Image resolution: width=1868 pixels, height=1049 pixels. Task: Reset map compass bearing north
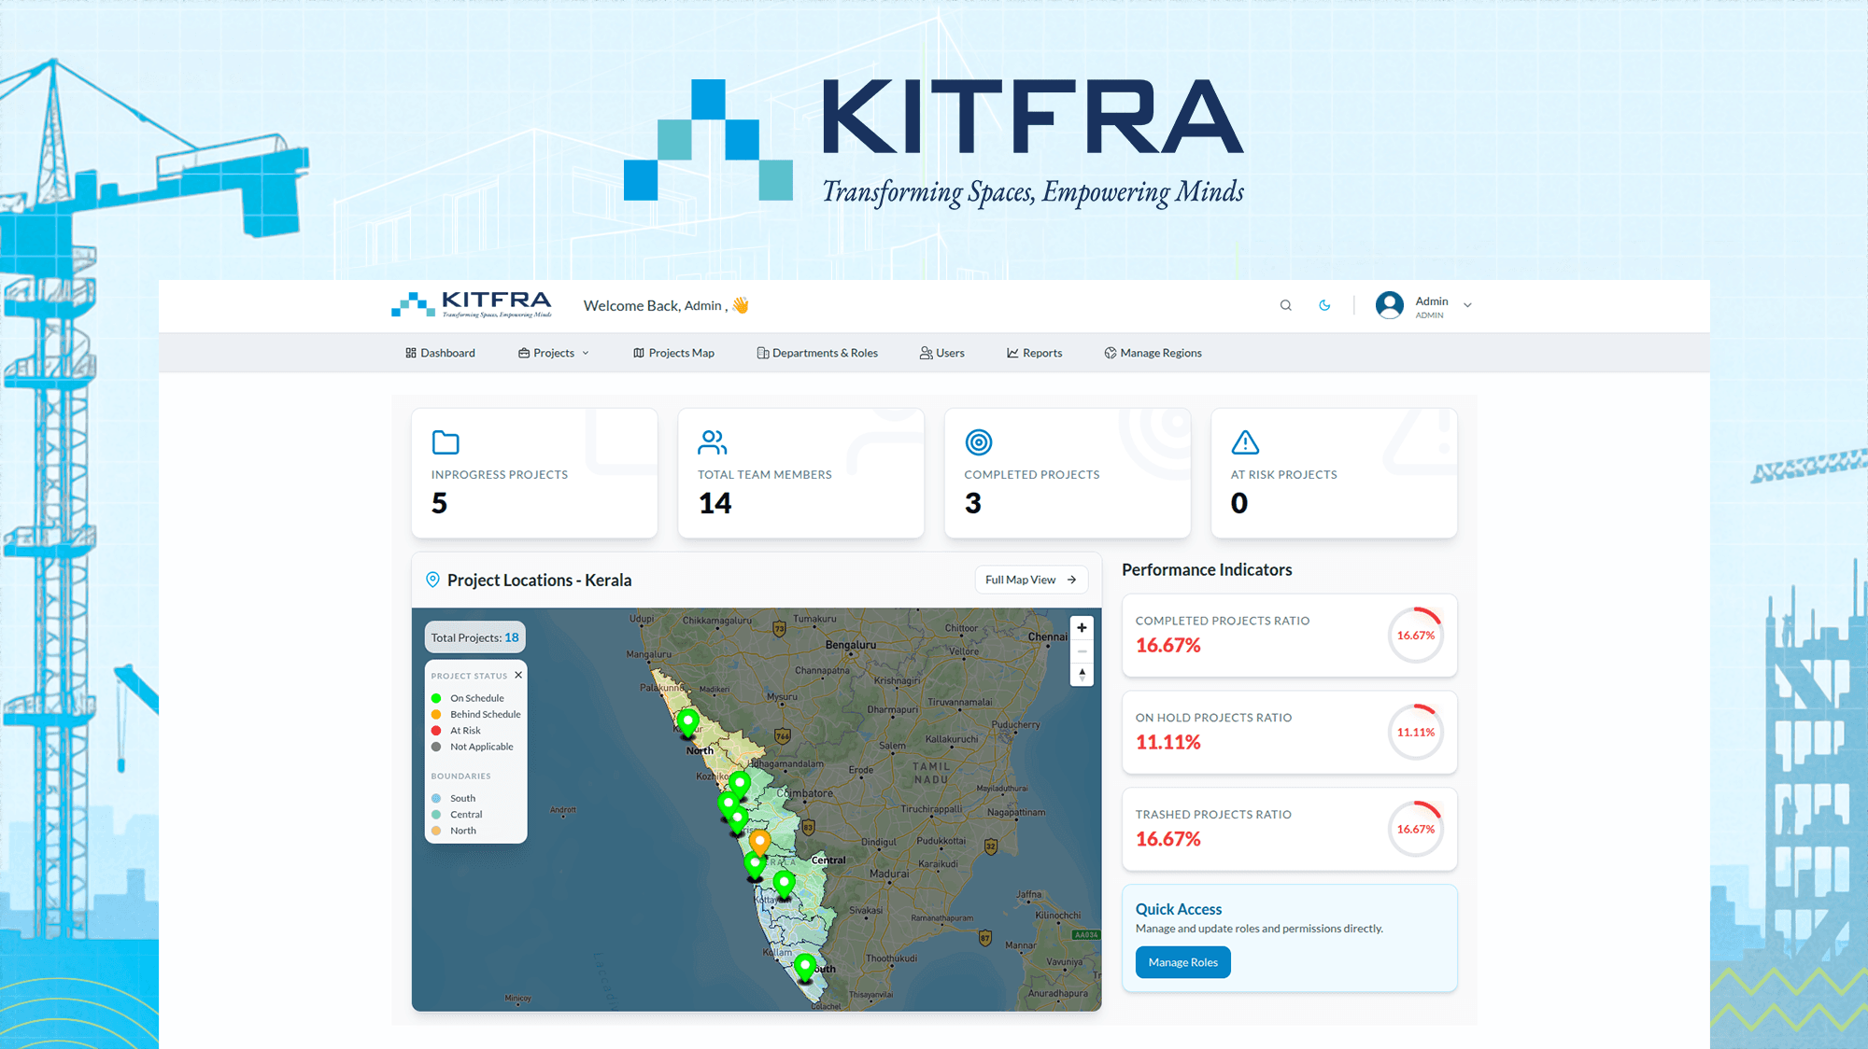coord(1082,674)
